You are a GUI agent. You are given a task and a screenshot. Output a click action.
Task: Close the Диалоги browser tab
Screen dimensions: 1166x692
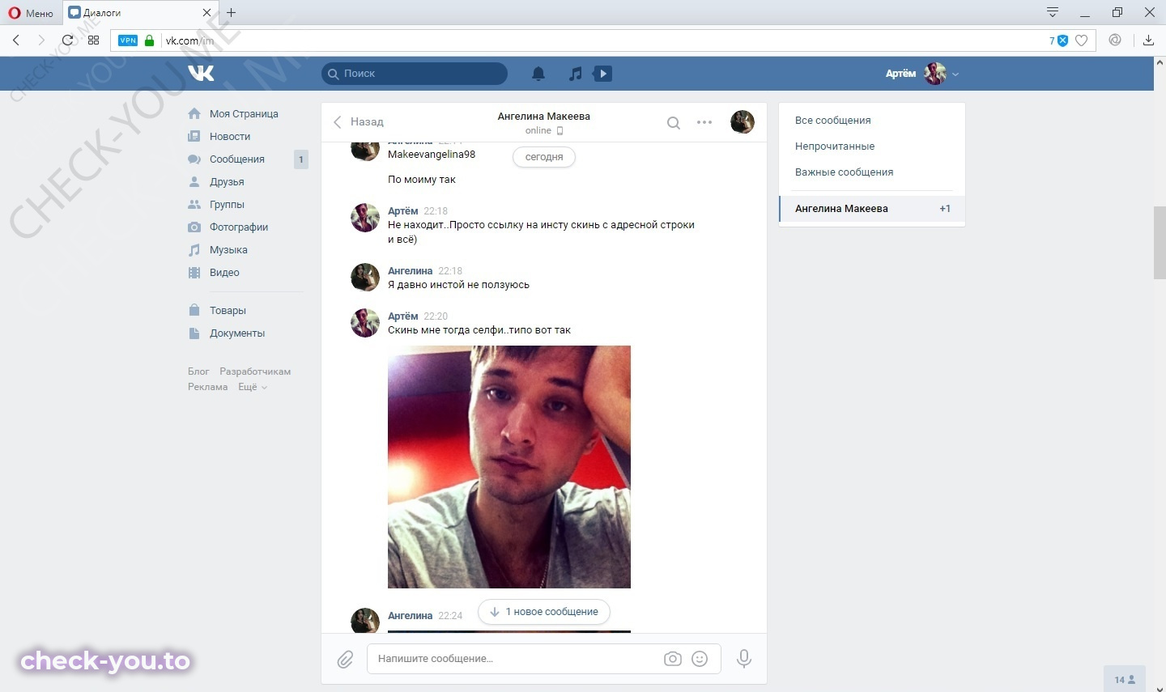click(207, 13)
